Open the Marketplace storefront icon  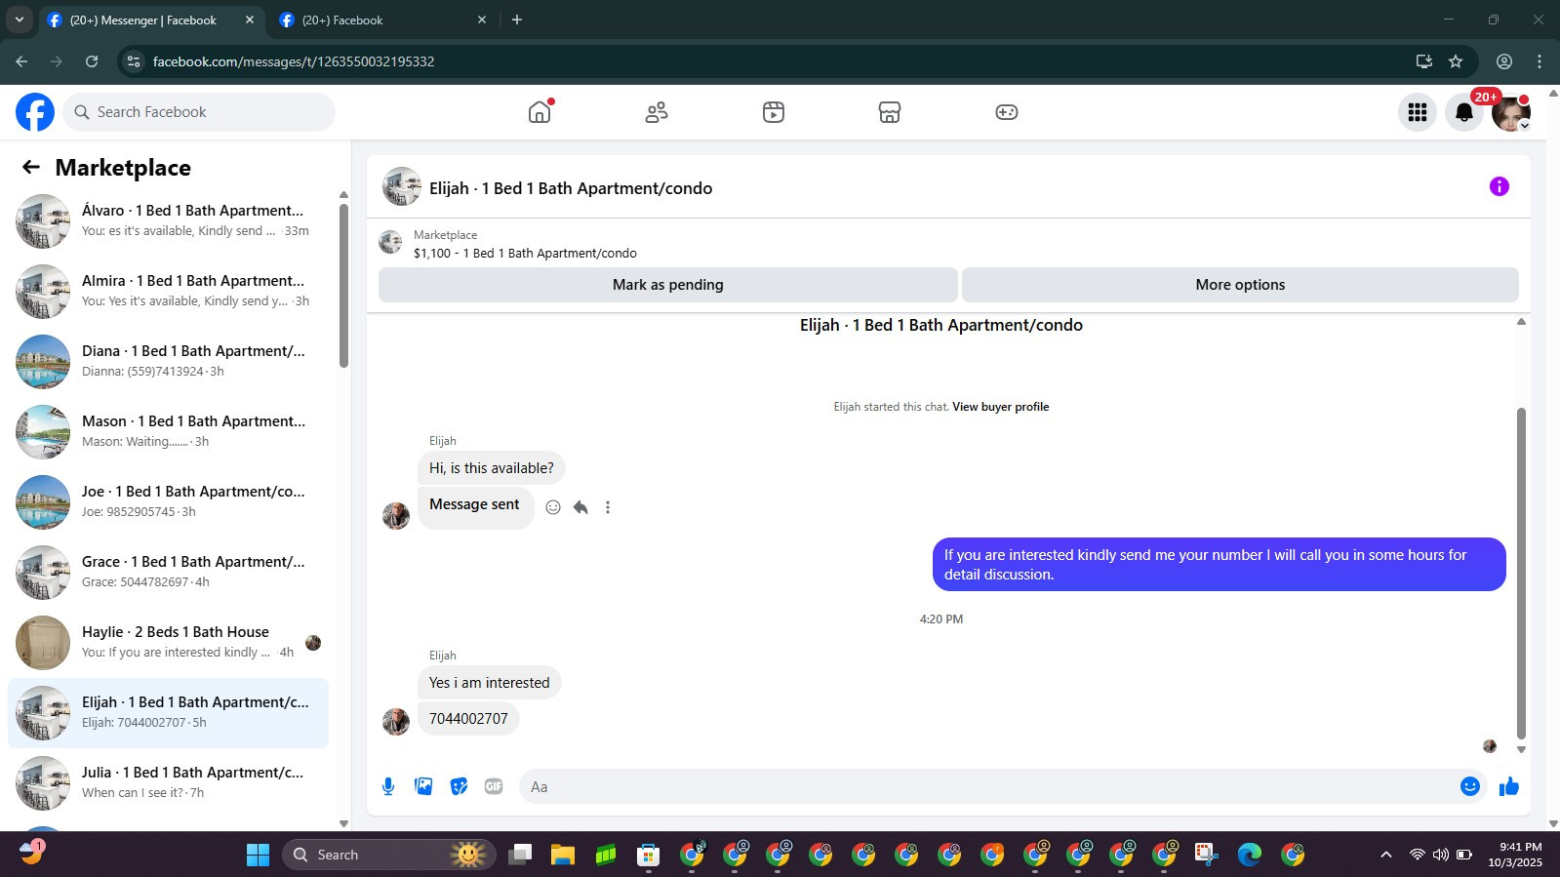(890, 112)
